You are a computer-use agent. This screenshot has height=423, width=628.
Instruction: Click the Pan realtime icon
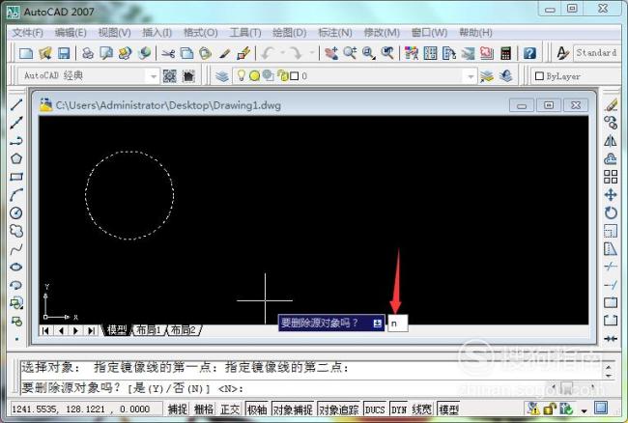pyautogui.click(x=331, y=53)
